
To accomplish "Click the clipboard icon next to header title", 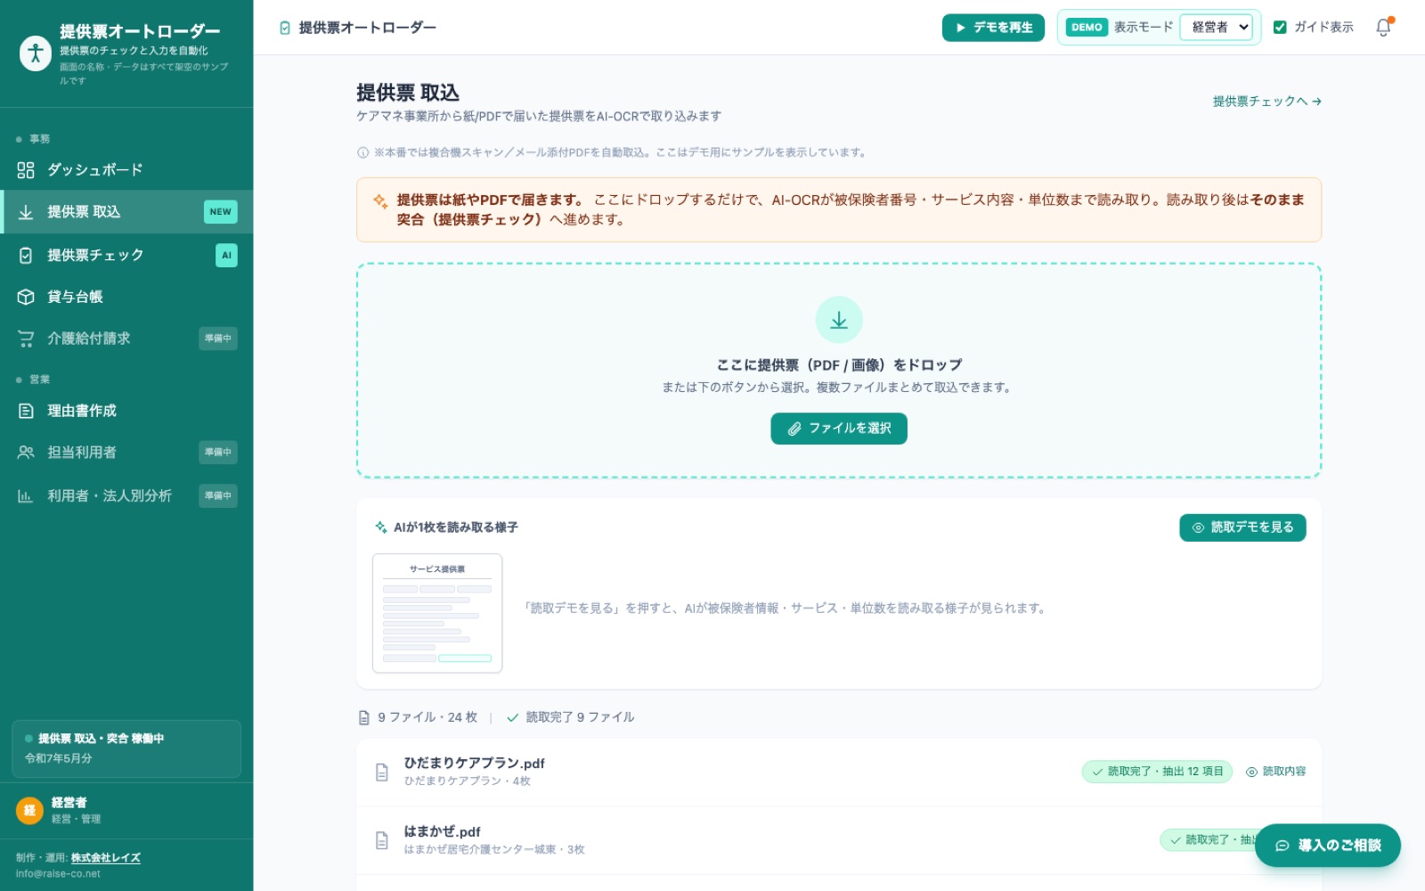I will (285, 28).
